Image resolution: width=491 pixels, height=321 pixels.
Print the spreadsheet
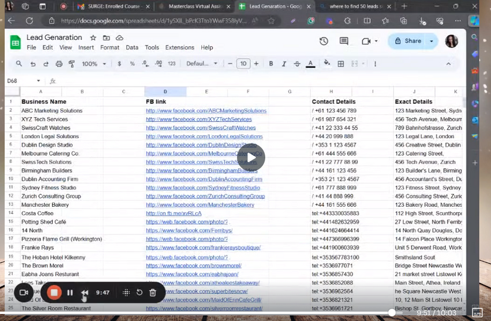[x=59, y=64]
